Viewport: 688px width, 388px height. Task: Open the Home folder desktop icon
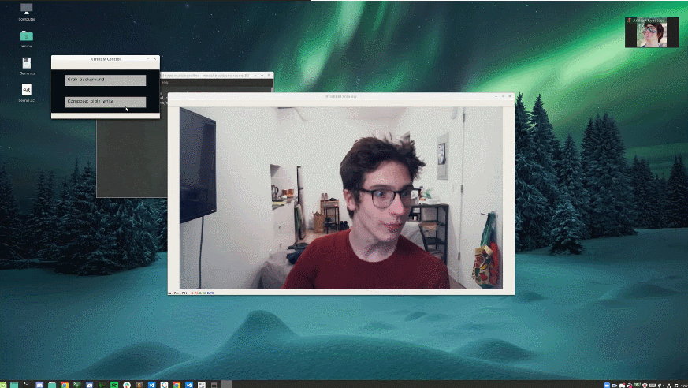(x=26, y=39)
